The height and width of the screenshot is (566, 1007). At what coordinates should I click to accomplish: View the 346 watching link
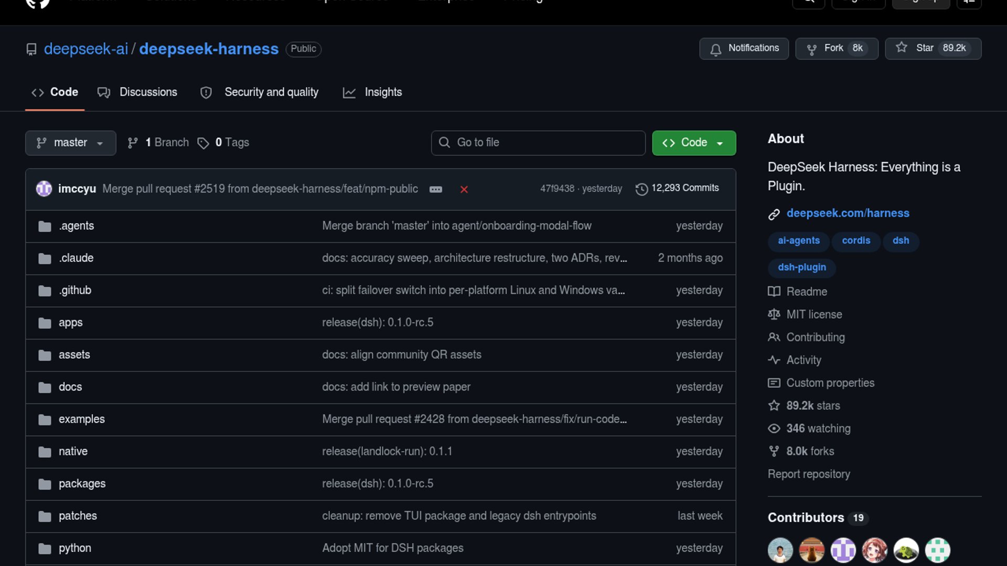[809, 429]
